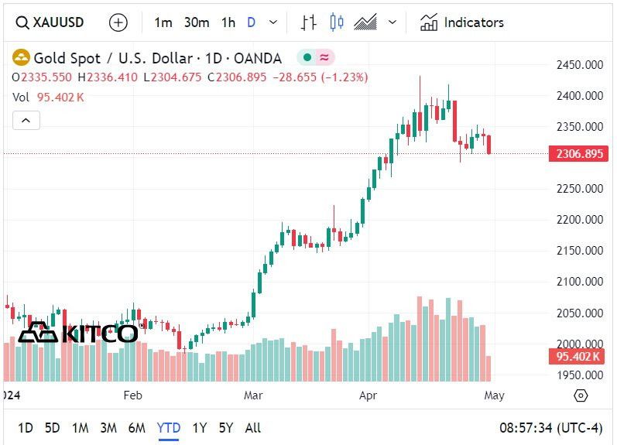The image size is (617, 445).
Task: Open chart settings hexagon icon
Action: tap(581, 395)
